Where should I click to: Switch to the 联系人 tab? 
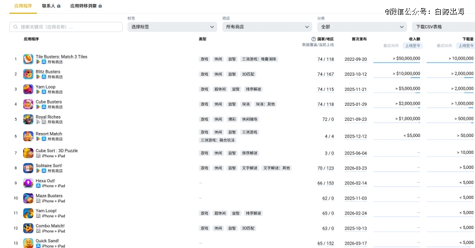click(x=50, y=6)
